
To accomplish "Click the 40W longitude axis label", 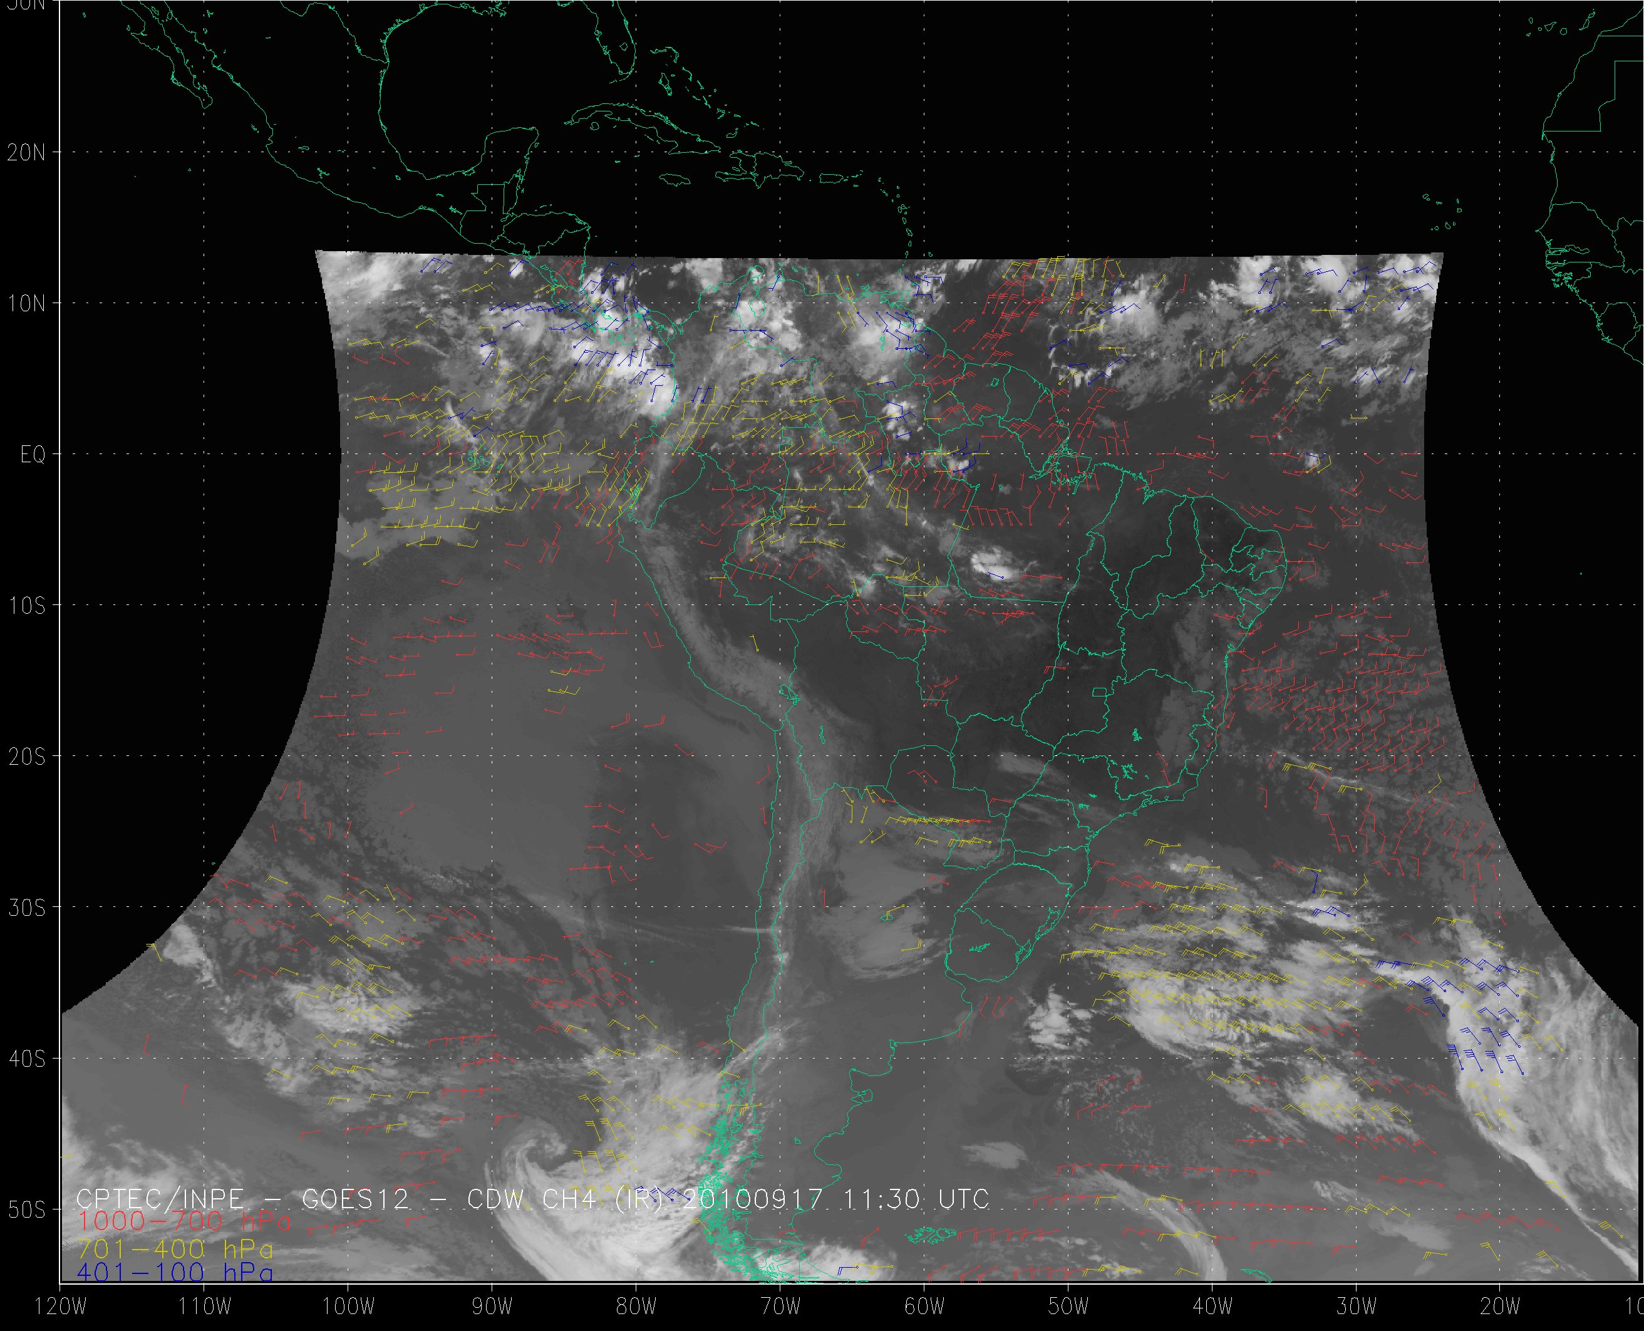I will point(1212,1307).
